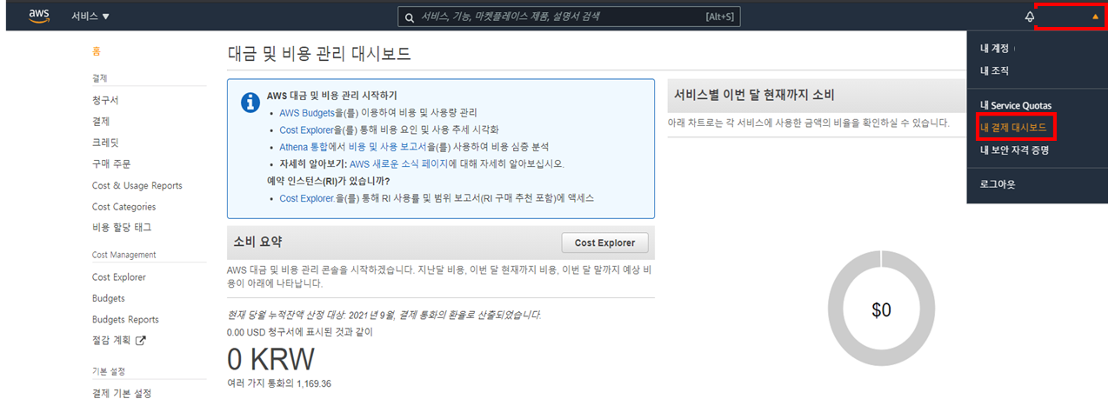Screen dimensions: 1108x399
Task: Go to 홈 in the sidebar
Action: tap(97, 51)
